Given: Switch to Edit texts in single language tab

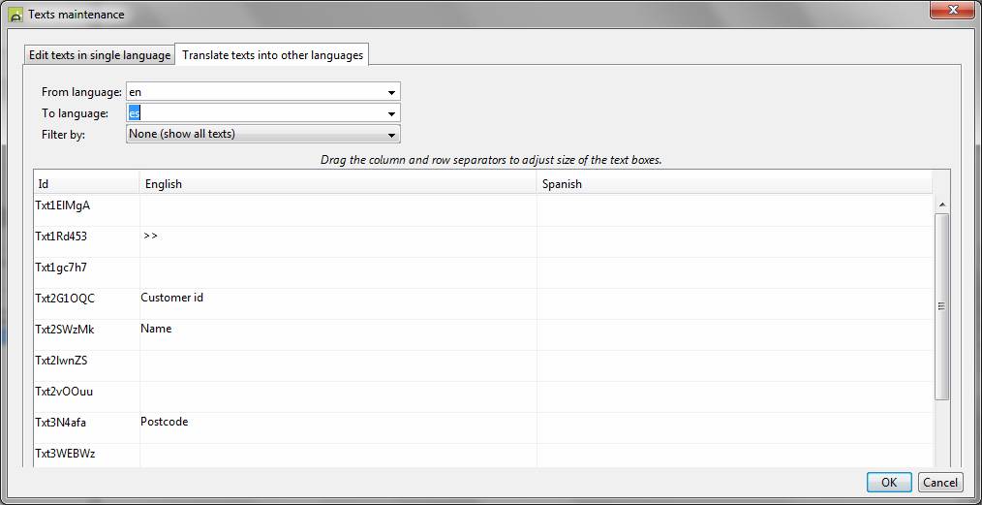Looking at the screenshot, I should (99, 55).
